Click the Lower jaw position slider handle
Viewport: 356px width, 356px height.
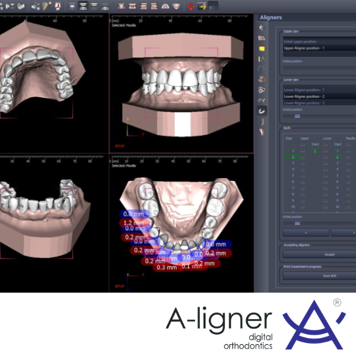297,116
